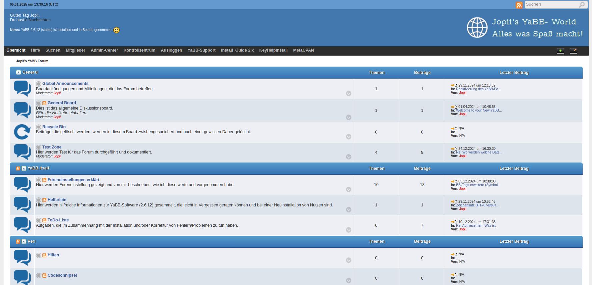592x285 pixels.
Task: Open the Codeschnipsel board link
Action: [62, 275]
